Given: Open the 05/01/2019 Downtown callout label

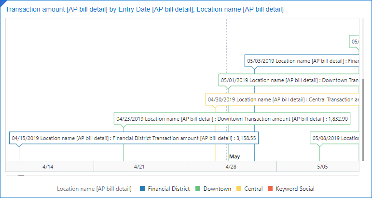Looking at the screenshot, I should click(289, 80).
